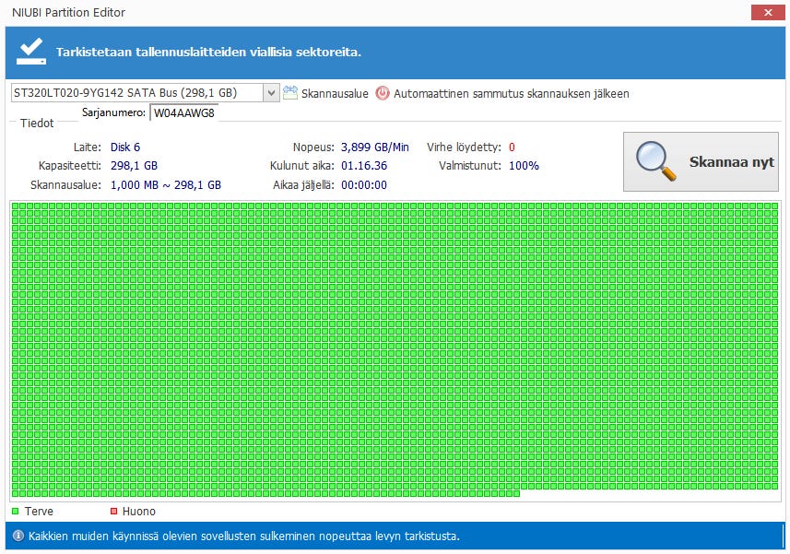790x554 pixels.
Task: Click the Valmistunut 100% progress value
Action: pyautogui.click(x=524, y=166)
